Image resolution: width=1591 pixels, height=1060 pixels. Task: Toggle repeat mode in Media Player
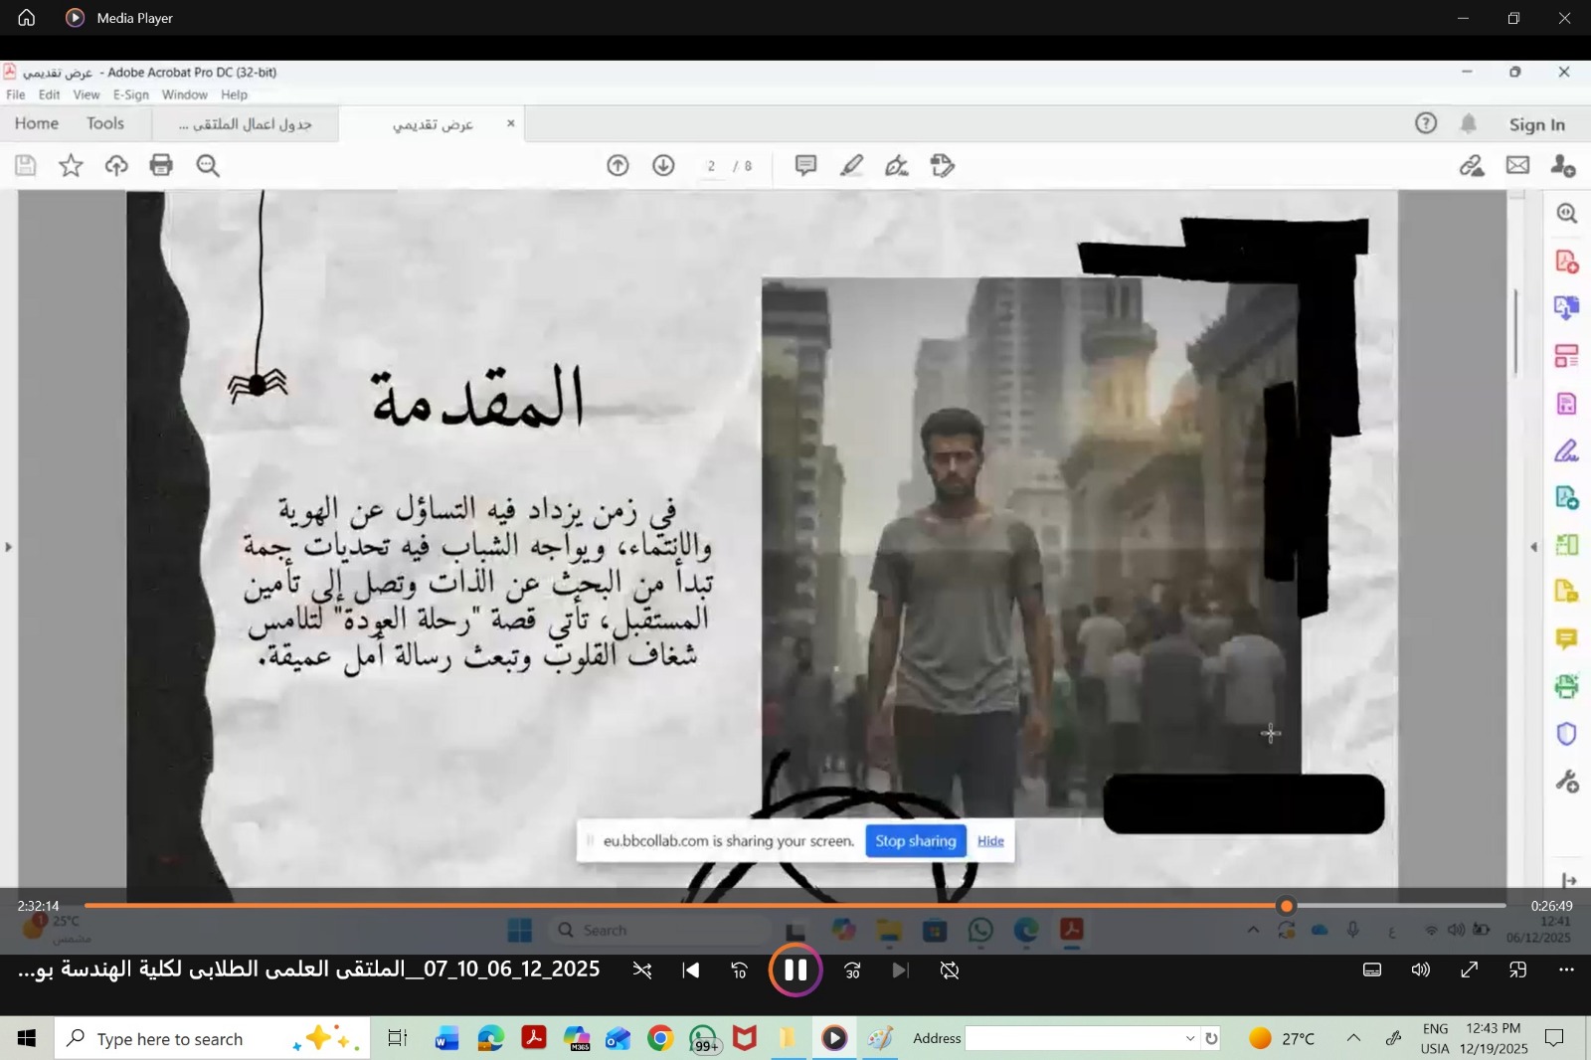950,971
